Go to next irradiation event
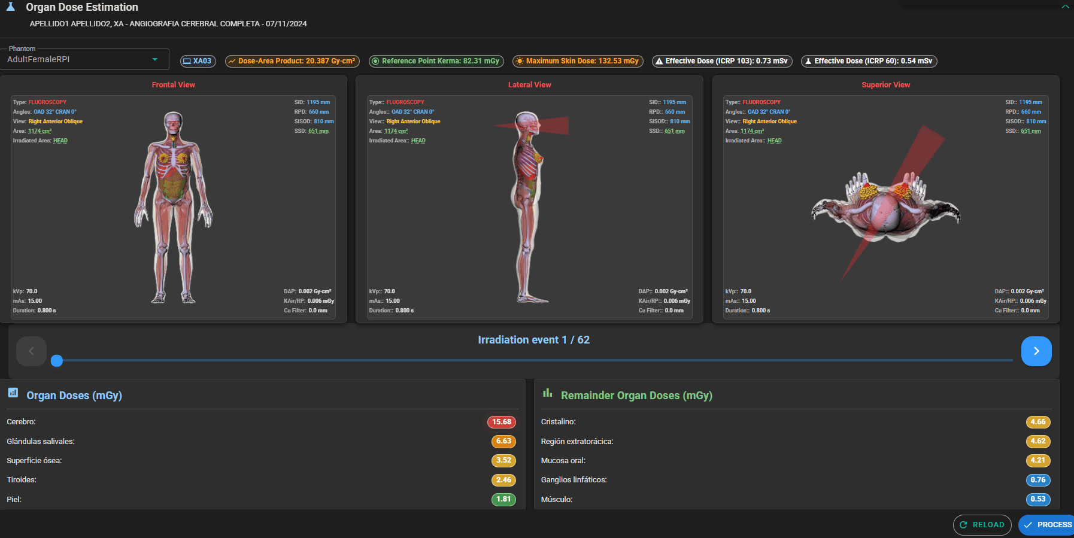This screenshot has width=1074, height=538. (1036, 351)
